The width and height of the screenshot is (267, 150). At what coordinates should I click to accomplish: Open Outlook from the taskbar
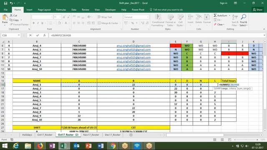pyautogui.click(x=76, y=146)
